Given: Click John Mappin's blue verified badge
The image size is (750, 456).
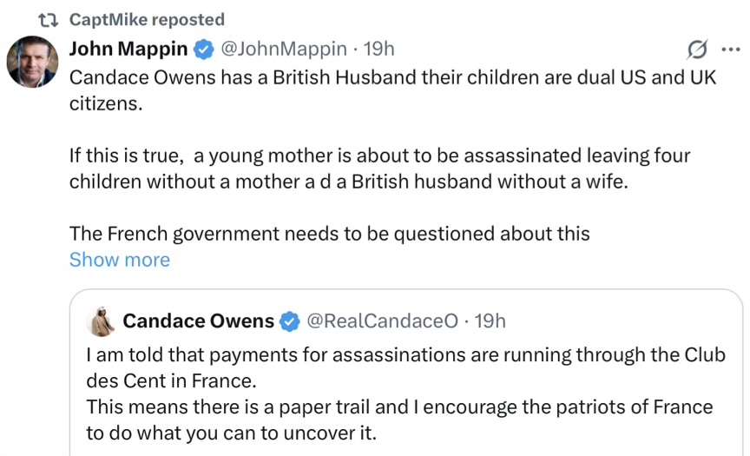Looking at the screenshot, I should click(x=203, y=50).
